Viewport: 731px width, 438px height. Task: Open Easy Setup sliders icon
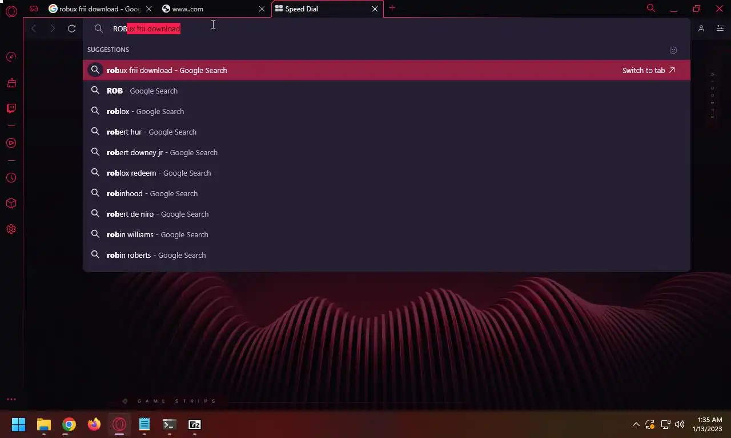(720, 29)
